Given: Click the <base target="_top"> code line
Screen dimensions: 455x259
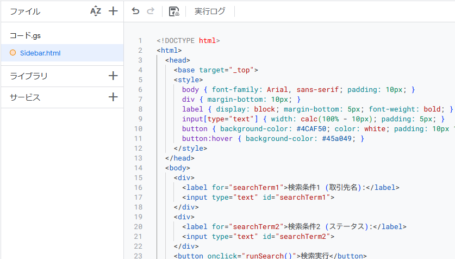Looking at the screenshot, I should coord(216,70).
